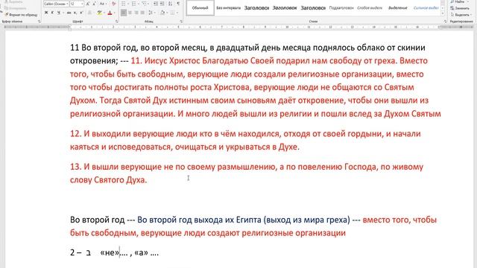This screenshot has height=268, width=477.
Task: Apply the Без интервала style
Action: pyautogui.click(x=229, y=8)
